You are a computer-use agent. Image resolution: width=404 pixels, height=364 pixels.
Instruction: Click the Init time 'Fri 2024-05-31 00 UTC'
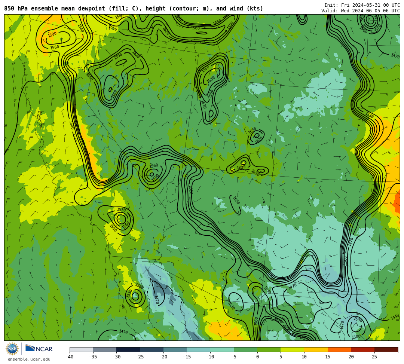(362, 5)
